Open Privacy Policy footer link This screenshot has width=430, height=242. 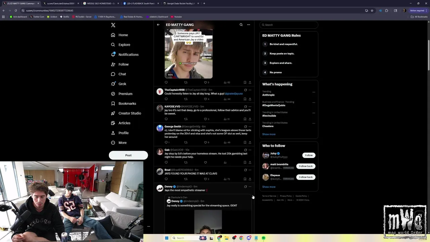(286, 196)
